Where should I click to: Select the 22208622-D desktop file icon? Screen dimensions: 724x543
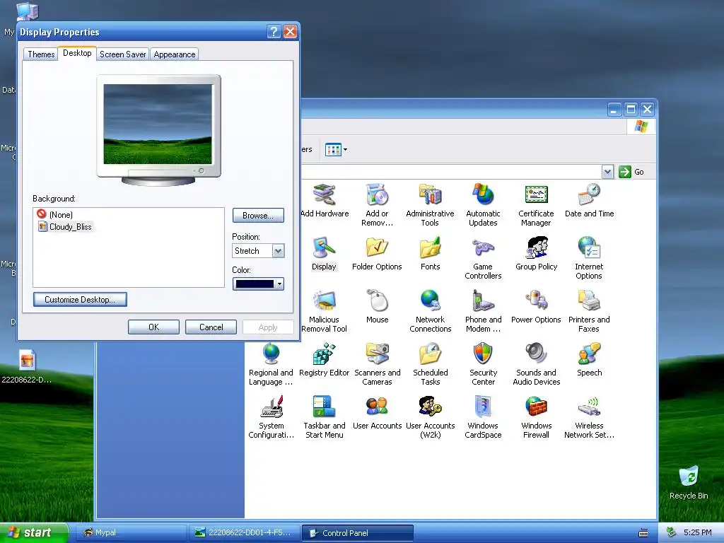[27, 361]
